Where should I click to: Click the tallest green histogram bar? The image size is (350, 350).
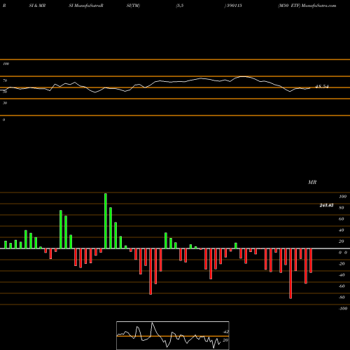click(x=106, y=221)
